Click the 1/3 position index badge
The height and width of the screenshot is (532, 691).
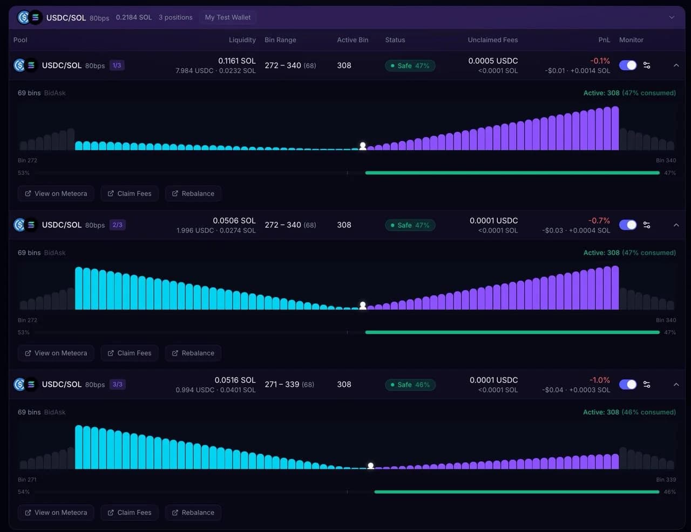[117, 65]
